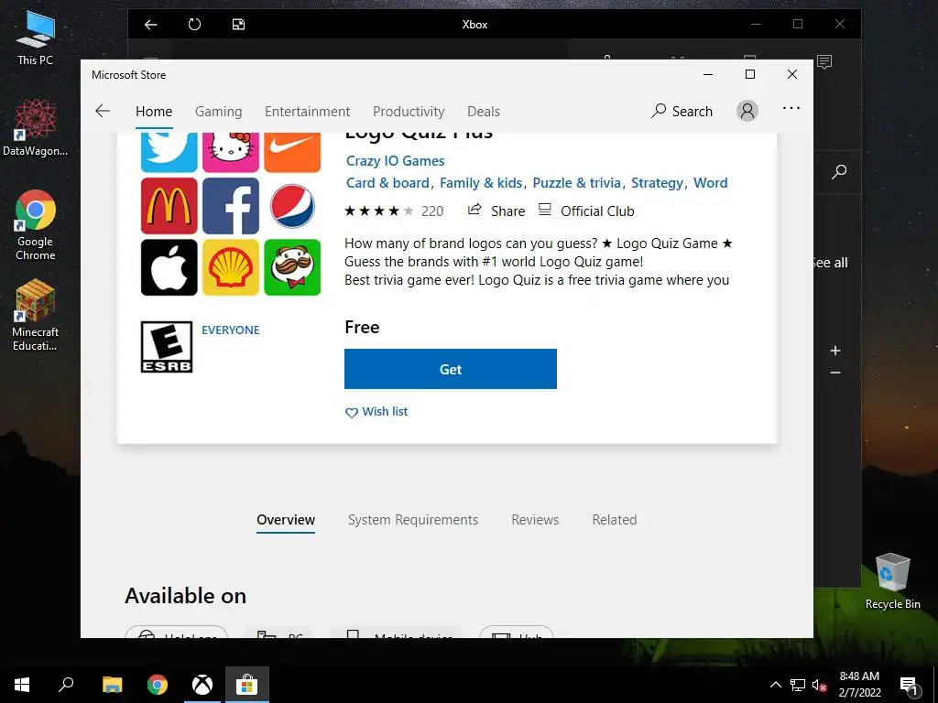Add the app to Wish list
The image size is (938, 703).
[376, 412]
